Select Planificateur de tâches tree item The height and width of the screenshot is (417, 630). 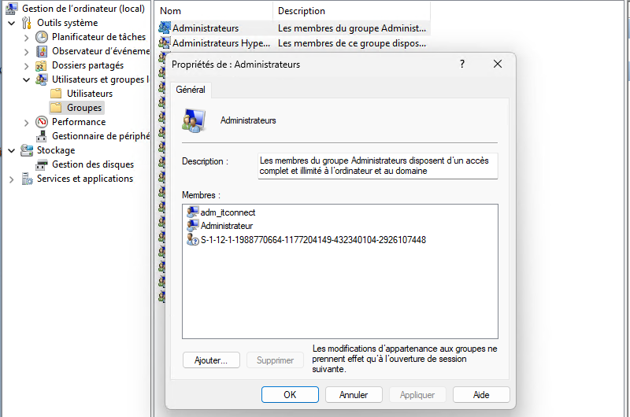tap(99, 37)
